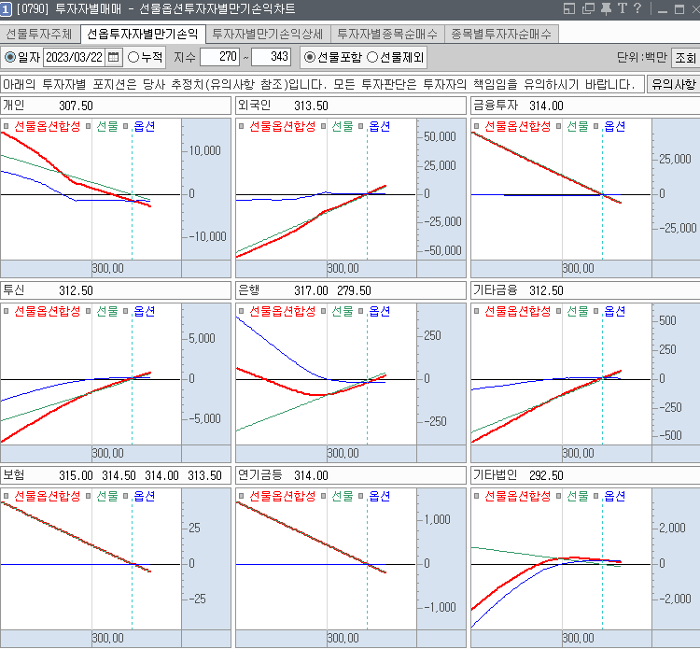Open help via the question mark icon
This screenshot has width=700, height=649.
click(x=637, y=9)
